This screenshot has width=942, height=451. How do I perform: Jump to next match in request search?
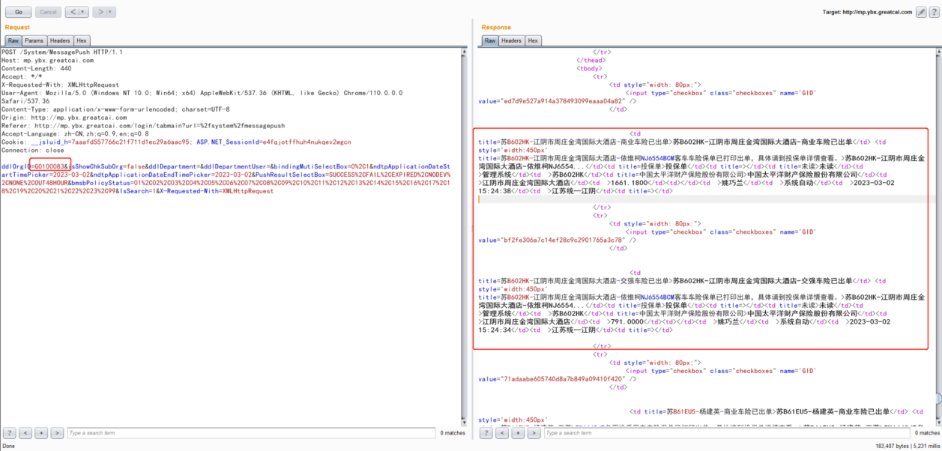pos(57,433)
